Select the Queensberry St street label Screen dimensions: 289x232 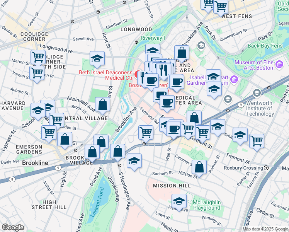point(233,35)
